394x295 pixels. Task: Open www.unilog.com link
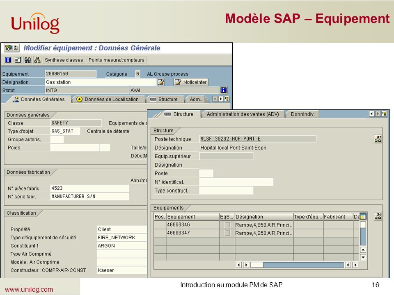point(29,289)
